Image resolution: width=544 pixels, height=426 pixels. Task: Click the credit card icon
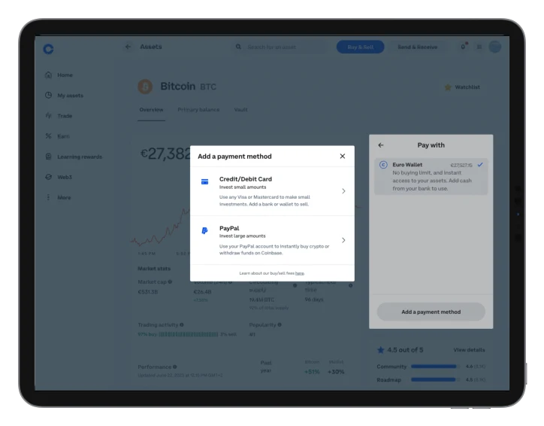pos(204,181)
